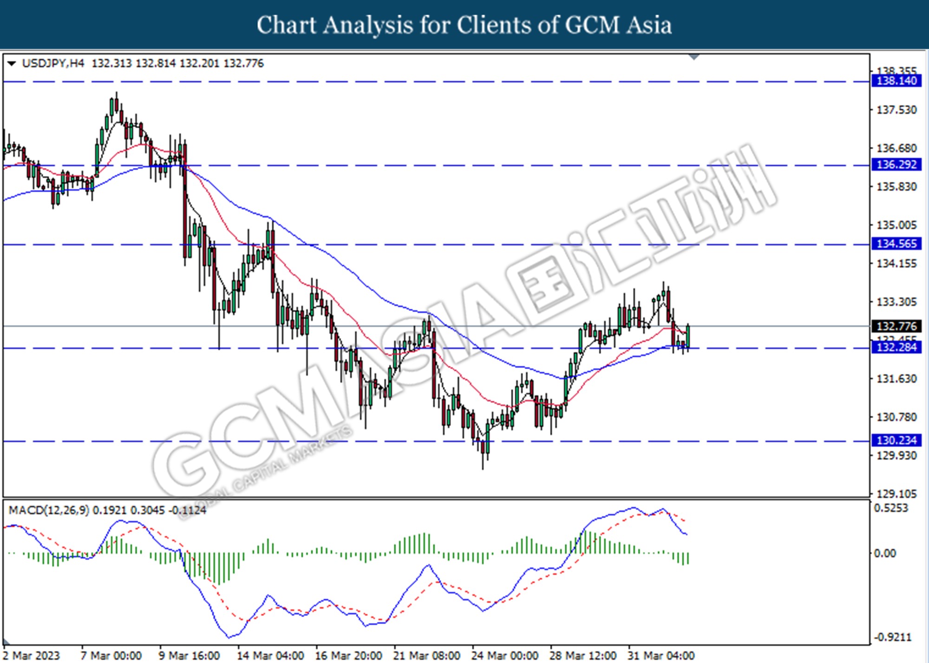This screenshot has height=663, width=929.
Task: Click the 28 Mar 12:00 date label
Action: coord(583,656)
